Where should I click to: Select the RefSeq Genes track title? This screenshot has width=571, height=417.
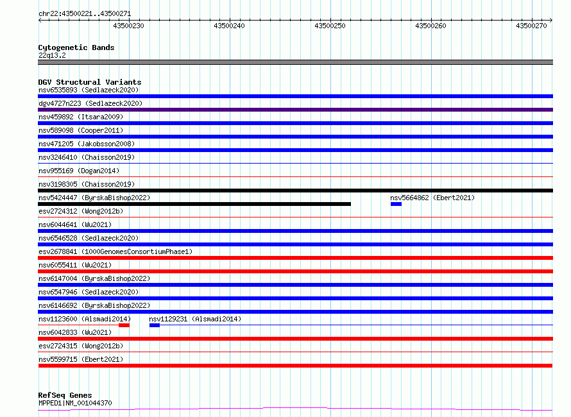point(65,395)
